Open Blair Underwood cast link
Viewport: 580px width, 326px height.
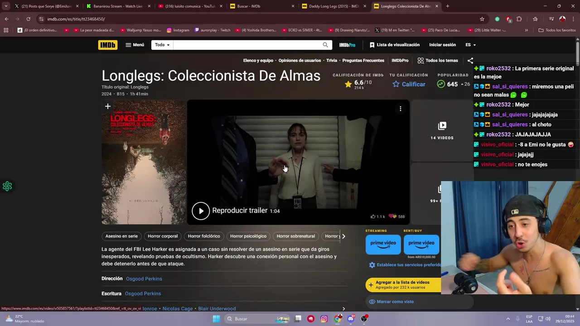[x=217, y=309]
